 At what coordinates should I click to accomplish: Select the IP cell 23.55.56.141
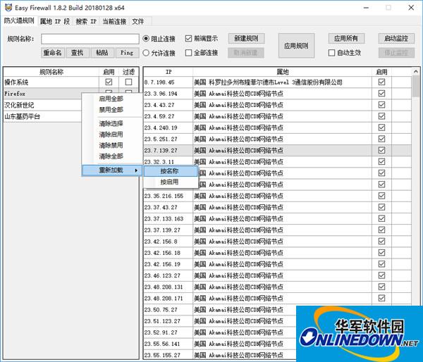168,344
